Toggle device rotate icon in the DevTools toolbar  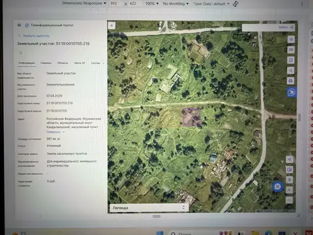pyautogui.click(x=235, y=4)
